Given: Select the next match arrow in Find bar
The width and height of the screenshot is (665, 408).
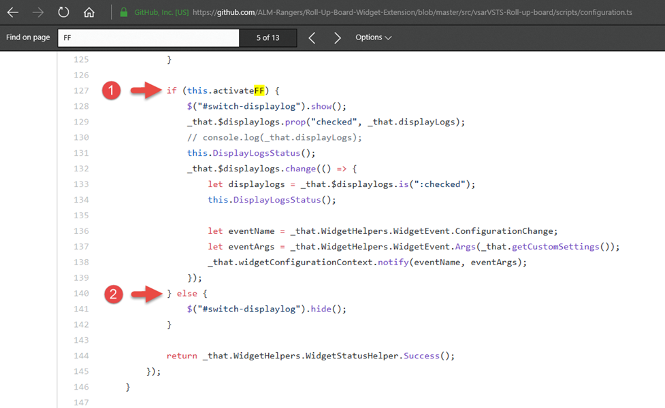Looking at the screenshot, I should pos(338,37).
